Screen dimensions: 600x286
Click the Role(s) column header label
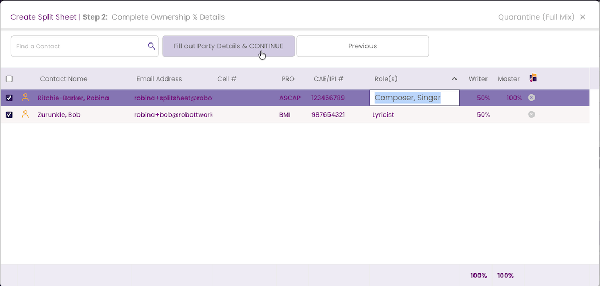pos(386,79)
